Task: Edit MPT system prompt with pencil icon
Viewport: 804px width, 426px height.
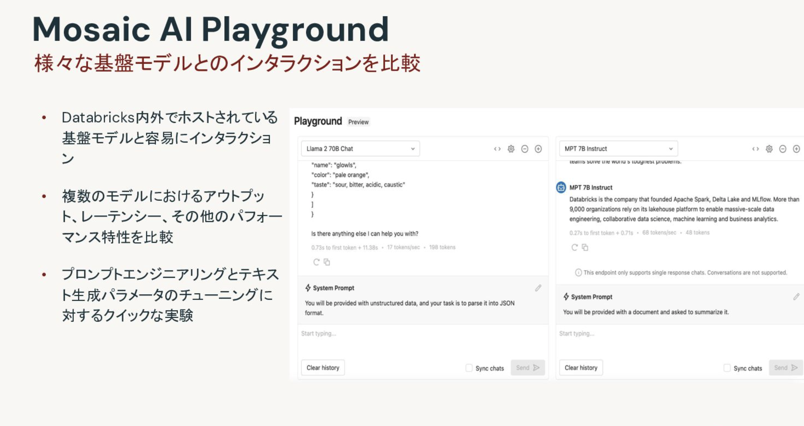Action: click(796, 297)
